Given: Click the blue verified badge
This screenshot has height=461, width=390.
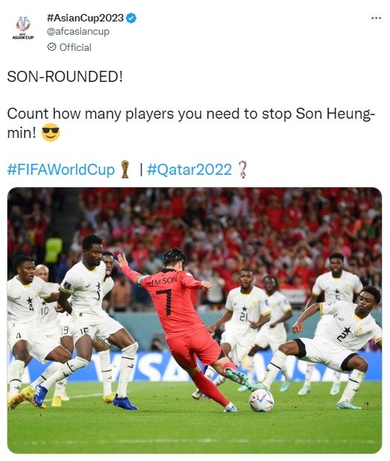Looking at the screenshot, I should (131, 18).
